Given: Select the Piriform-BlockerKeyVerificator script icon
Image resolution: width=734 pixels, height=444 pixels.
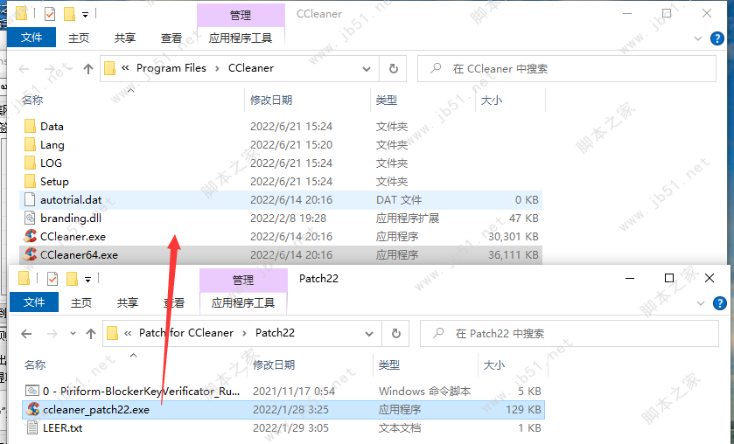Looking at the screenshot, I should (x=32, y=391).
